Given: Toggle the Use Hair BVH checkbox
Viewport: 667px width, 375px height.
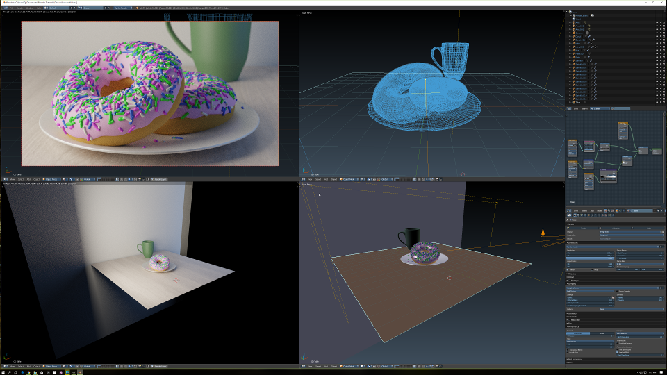Looking at the screenshot, I should tap(617, 353).
